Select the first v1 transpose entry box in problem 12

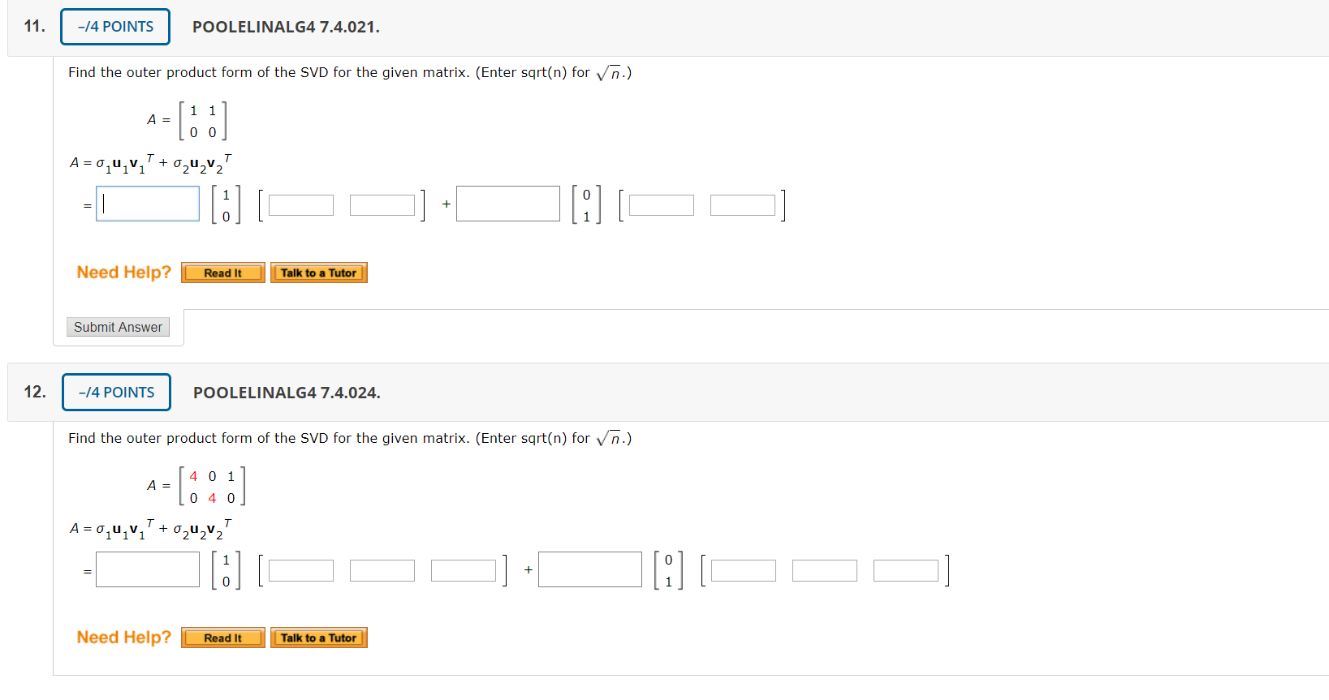click(300, 569)
